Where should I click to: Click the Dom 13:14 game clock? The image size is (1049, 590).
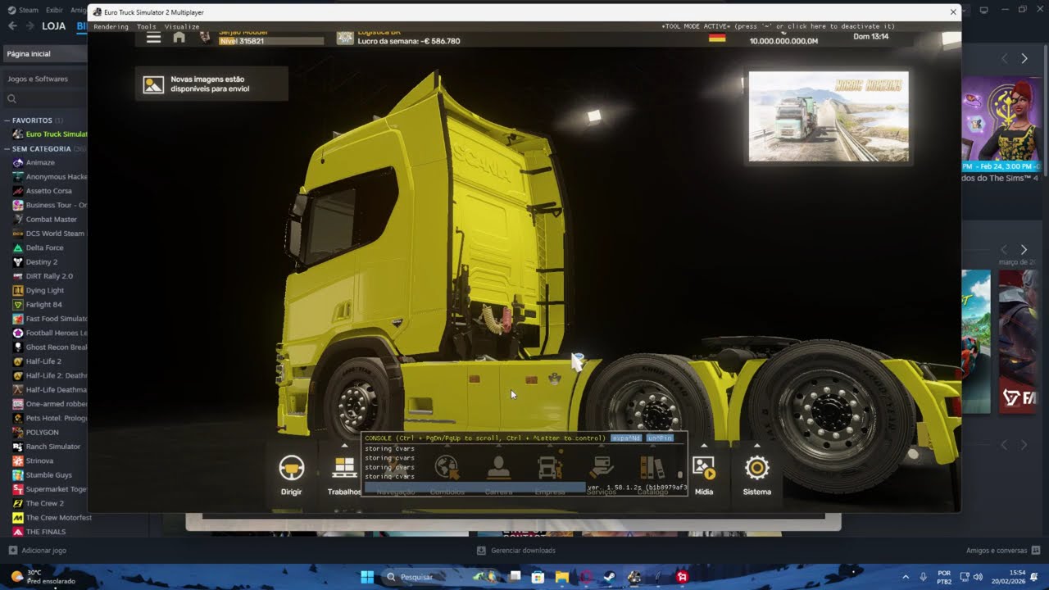point(871,37)
